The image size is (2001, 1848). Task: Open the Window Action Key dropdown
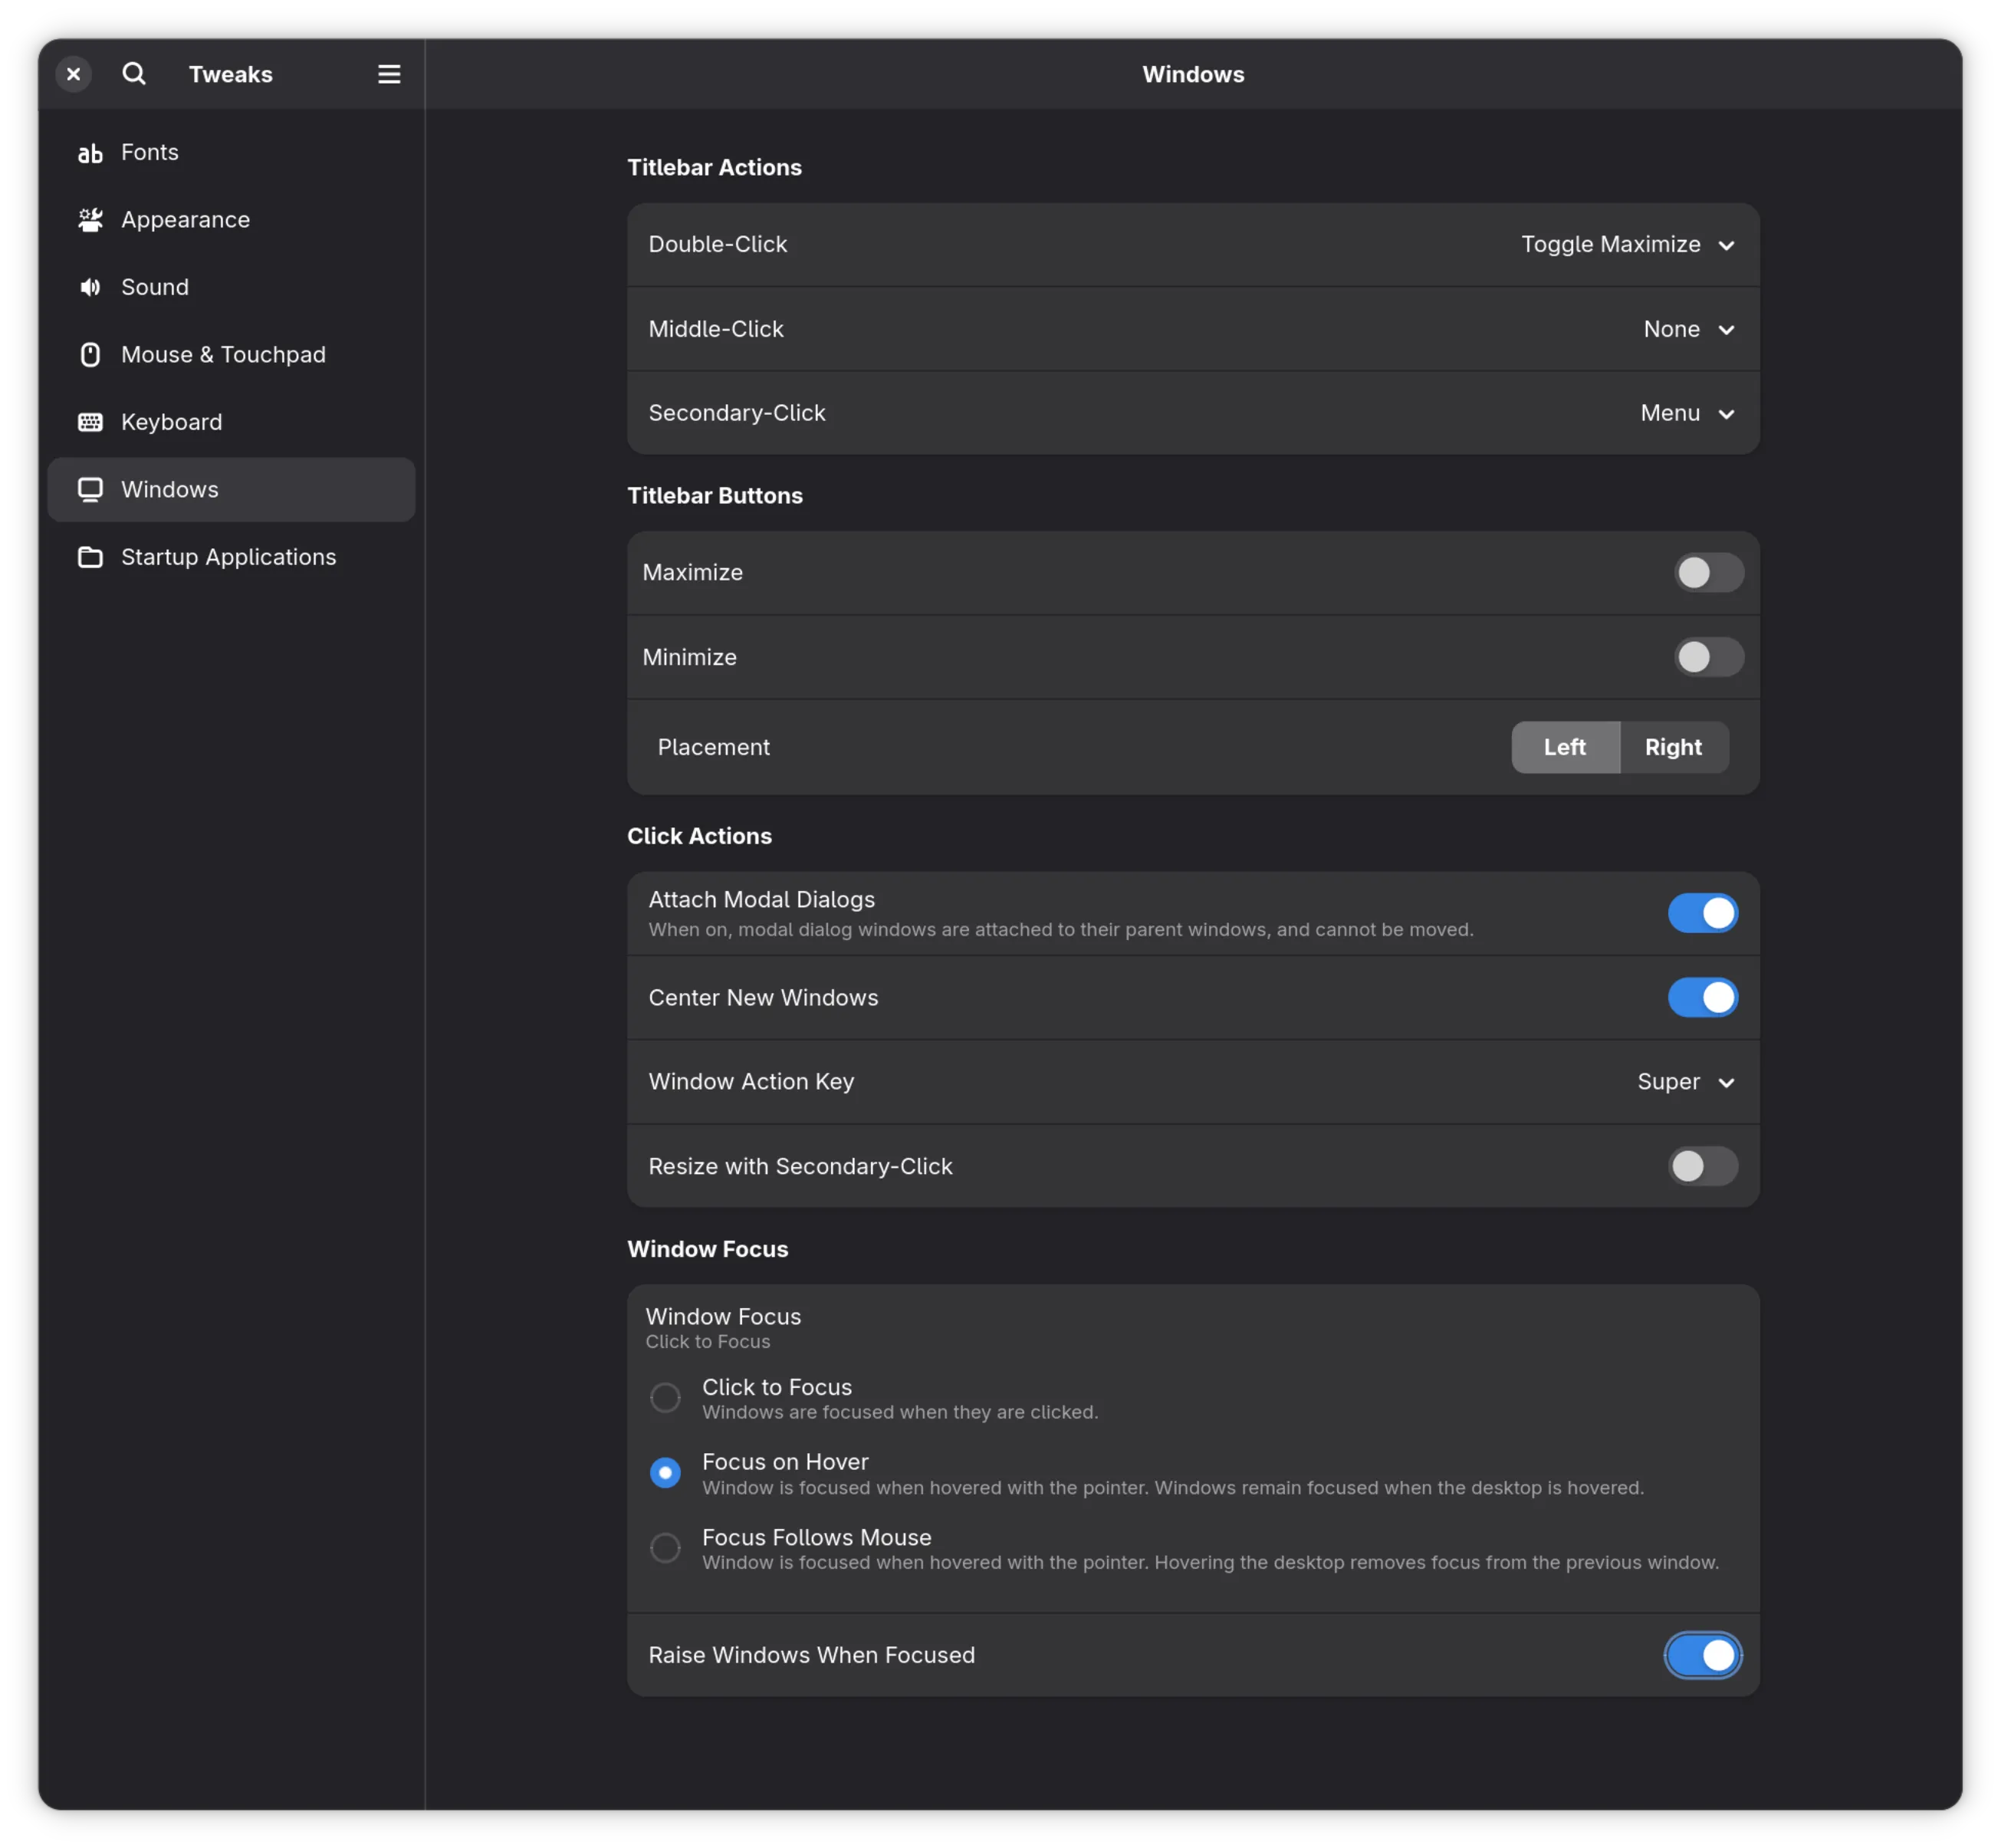point(1685,1082)
